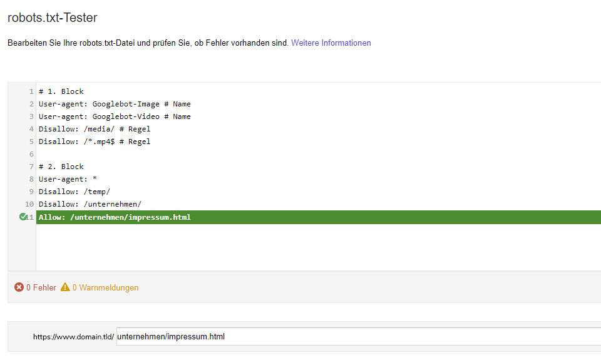
Task: Click the 'Disallow: /media/ # Regel' line
Action: [95, 129]
